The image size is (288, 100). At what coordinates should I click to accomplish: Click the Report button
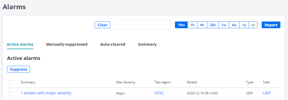point(271,25)
